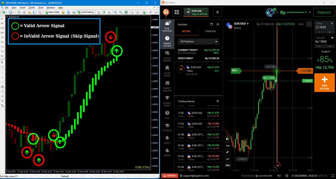Select the H1 timeframe in MetaTrader
Image resolution: width=336 pixels, height=179 pixels.
click(x=2, y=37)
